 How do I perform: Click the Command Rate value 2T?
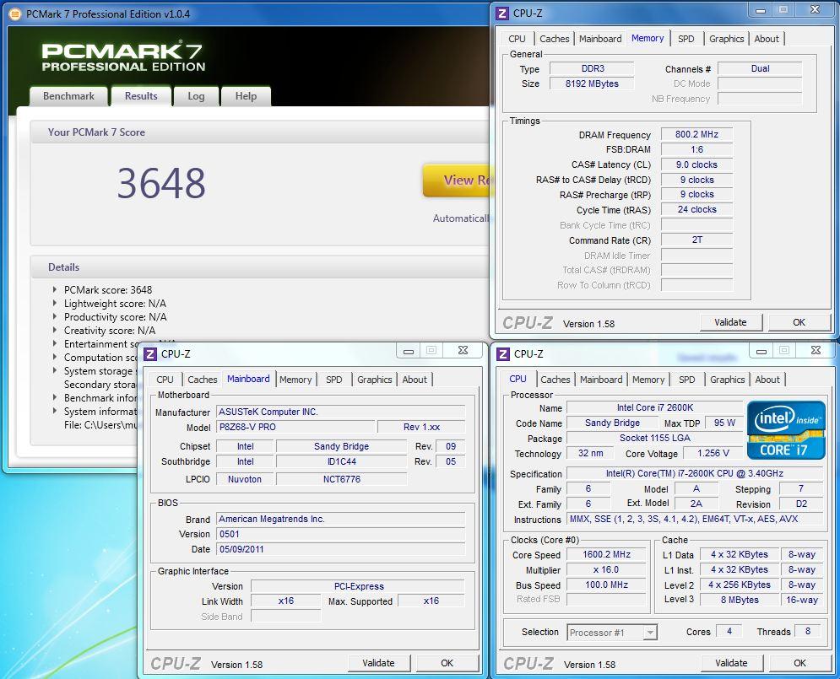tap(696, 240)
